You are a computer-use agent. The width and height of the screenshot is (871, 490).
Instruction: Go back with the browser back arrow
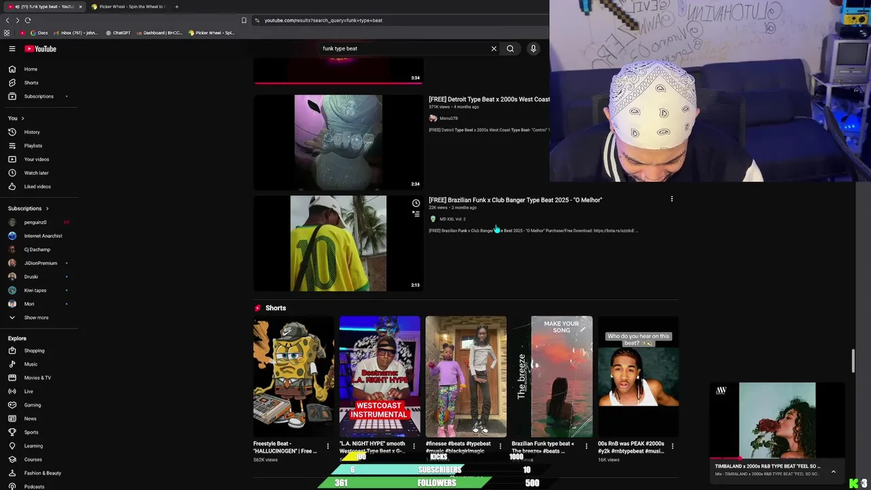pyautogui.click(x=7, y=20)
